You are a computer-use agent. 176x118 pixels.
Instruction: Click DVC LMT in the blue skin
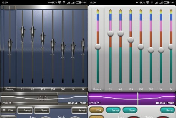click(x=7, y=103)
